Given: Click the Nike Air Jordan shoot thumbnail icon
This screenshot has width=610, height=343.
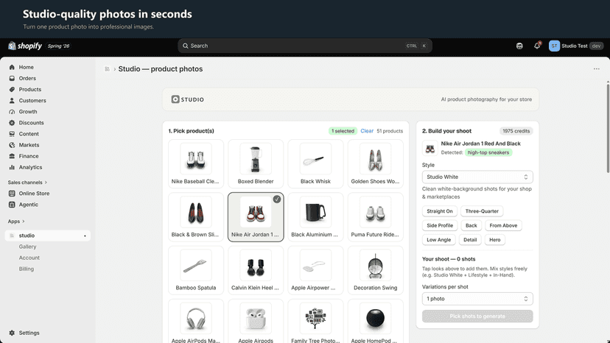Looking at the screenshot, I should (430, 148).
